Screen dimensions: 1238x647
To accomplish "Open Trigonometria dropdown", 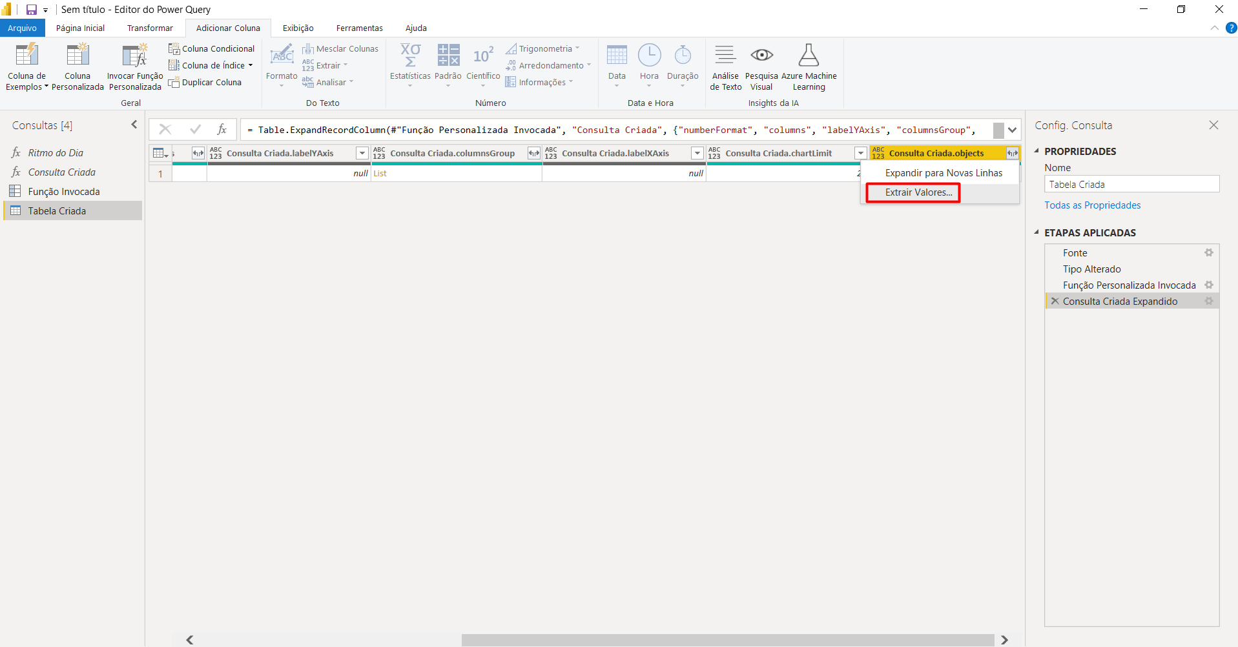I will [542, 48].
